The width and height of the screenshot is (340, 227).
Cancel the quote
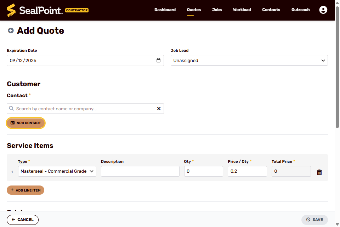point(23,220)
